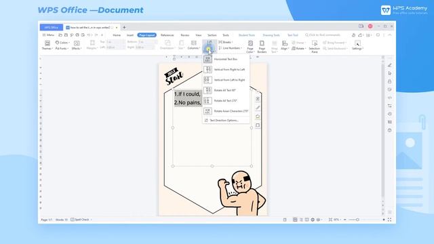Click the zoom in plus button
Screen dimensions: 434x244
384,220
